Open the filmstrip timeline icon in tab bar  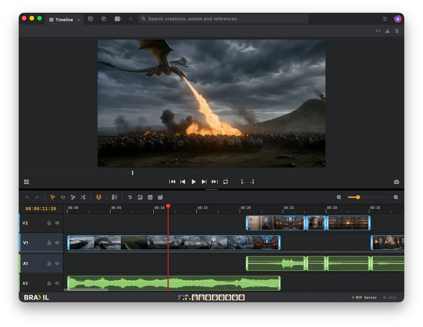pyautogui.click(x=118, y=19)
